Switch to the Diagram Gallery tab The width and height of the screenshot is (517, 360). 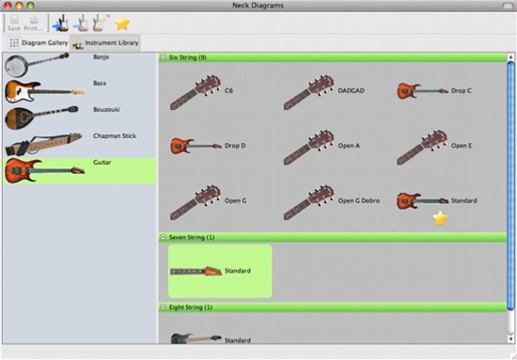(38, 43)
